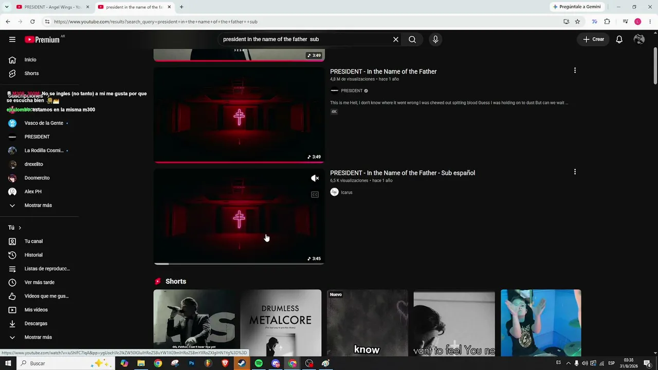Open the Tú section chevron
This screenshot has width=658, height=370.
[x=20, y=228]
